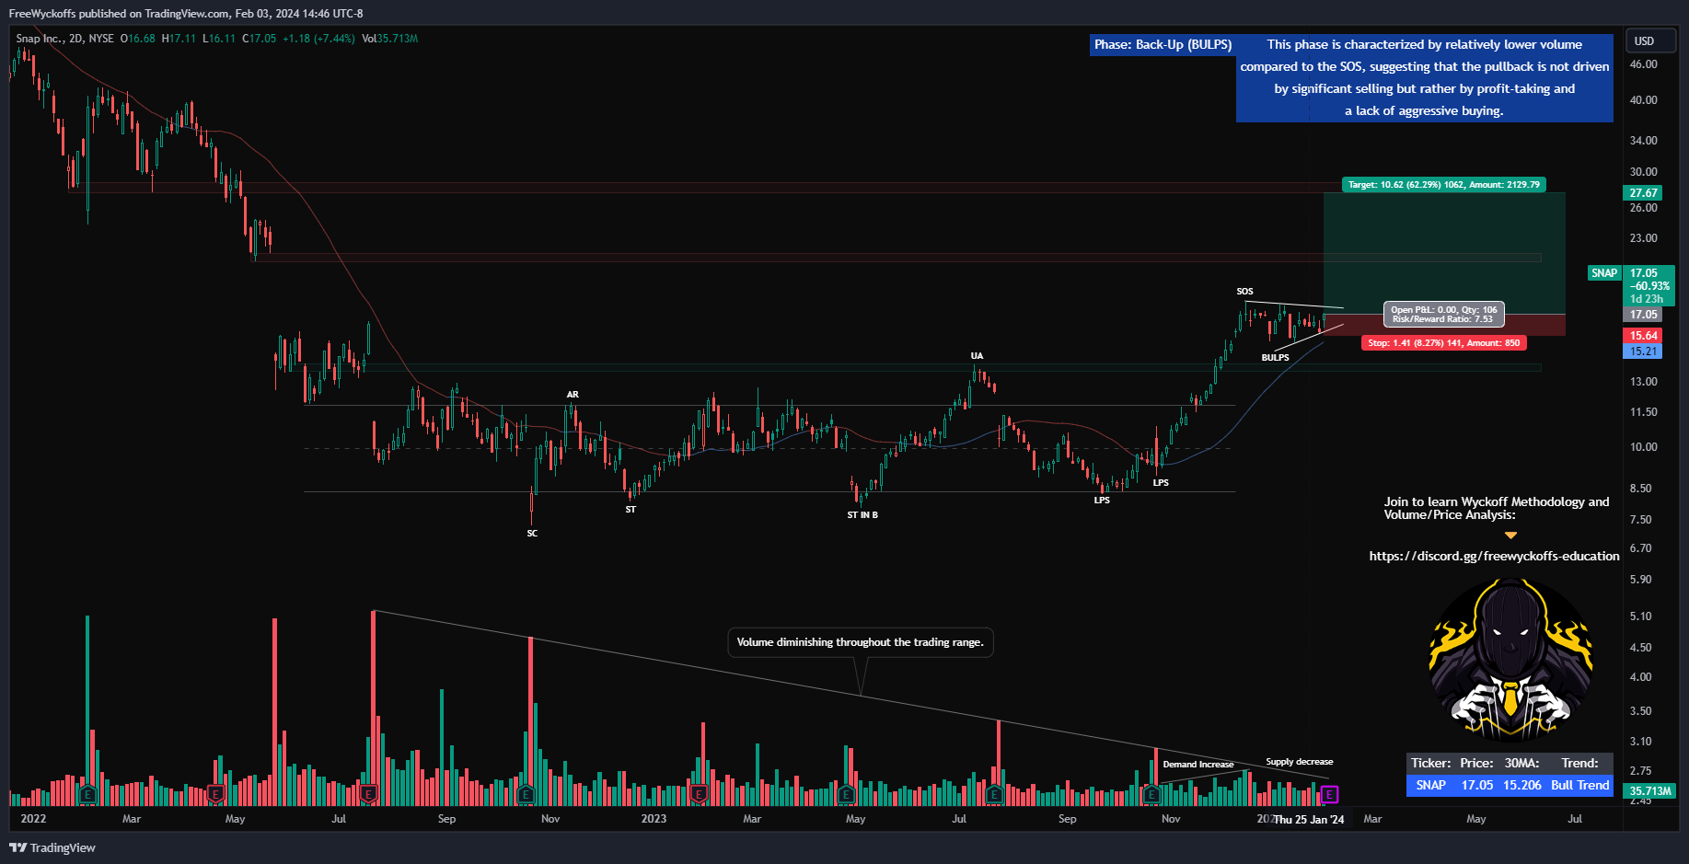Click the orange down arrow above Discord link

coord(1510,535)
